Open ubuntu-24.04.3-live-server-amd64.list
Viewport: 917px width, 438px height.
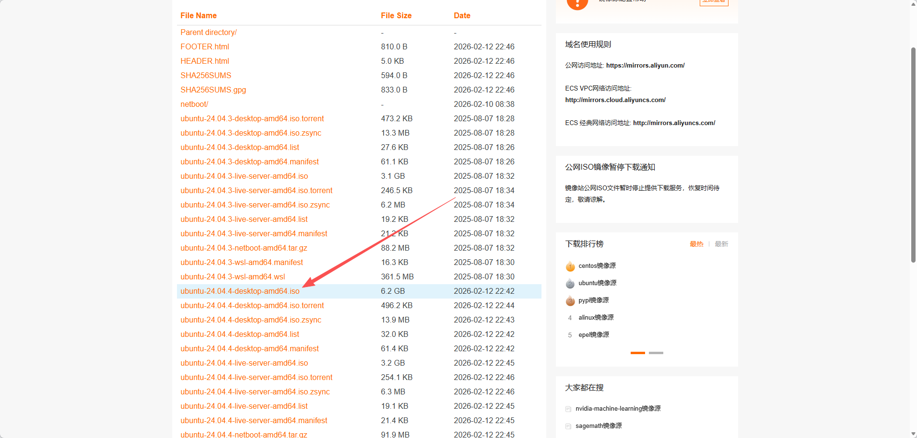coord(244,219)
